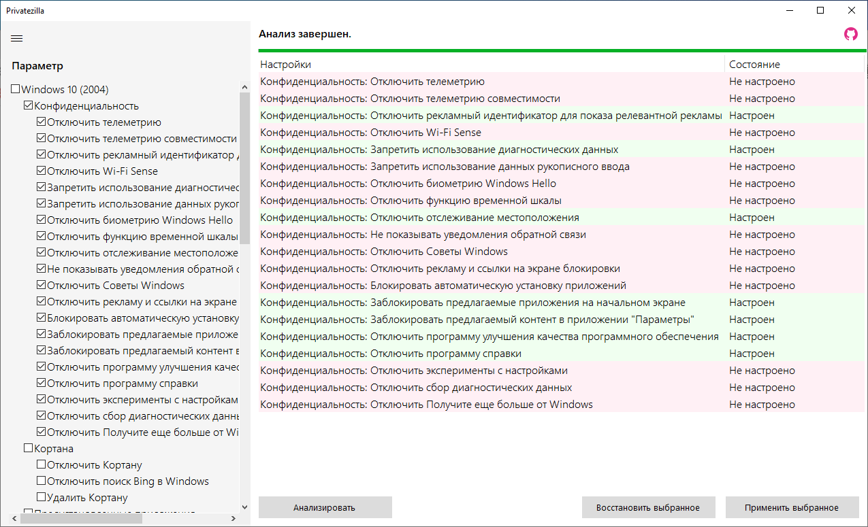Enable the Отключить Кортану checkbox
The width and height of the screenshot is (868, 527).
(42, 465)
